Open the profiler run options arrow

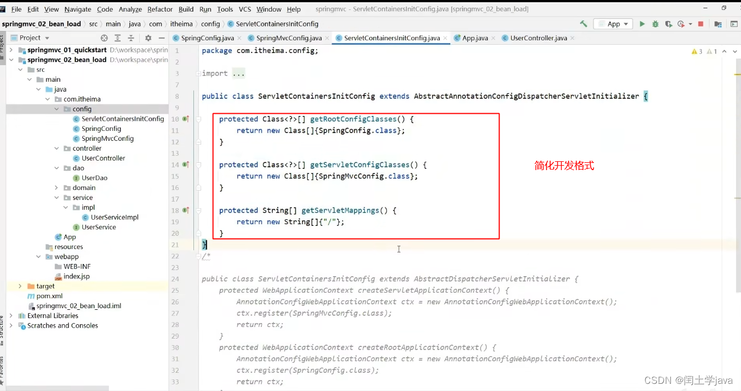pos(691,24)
